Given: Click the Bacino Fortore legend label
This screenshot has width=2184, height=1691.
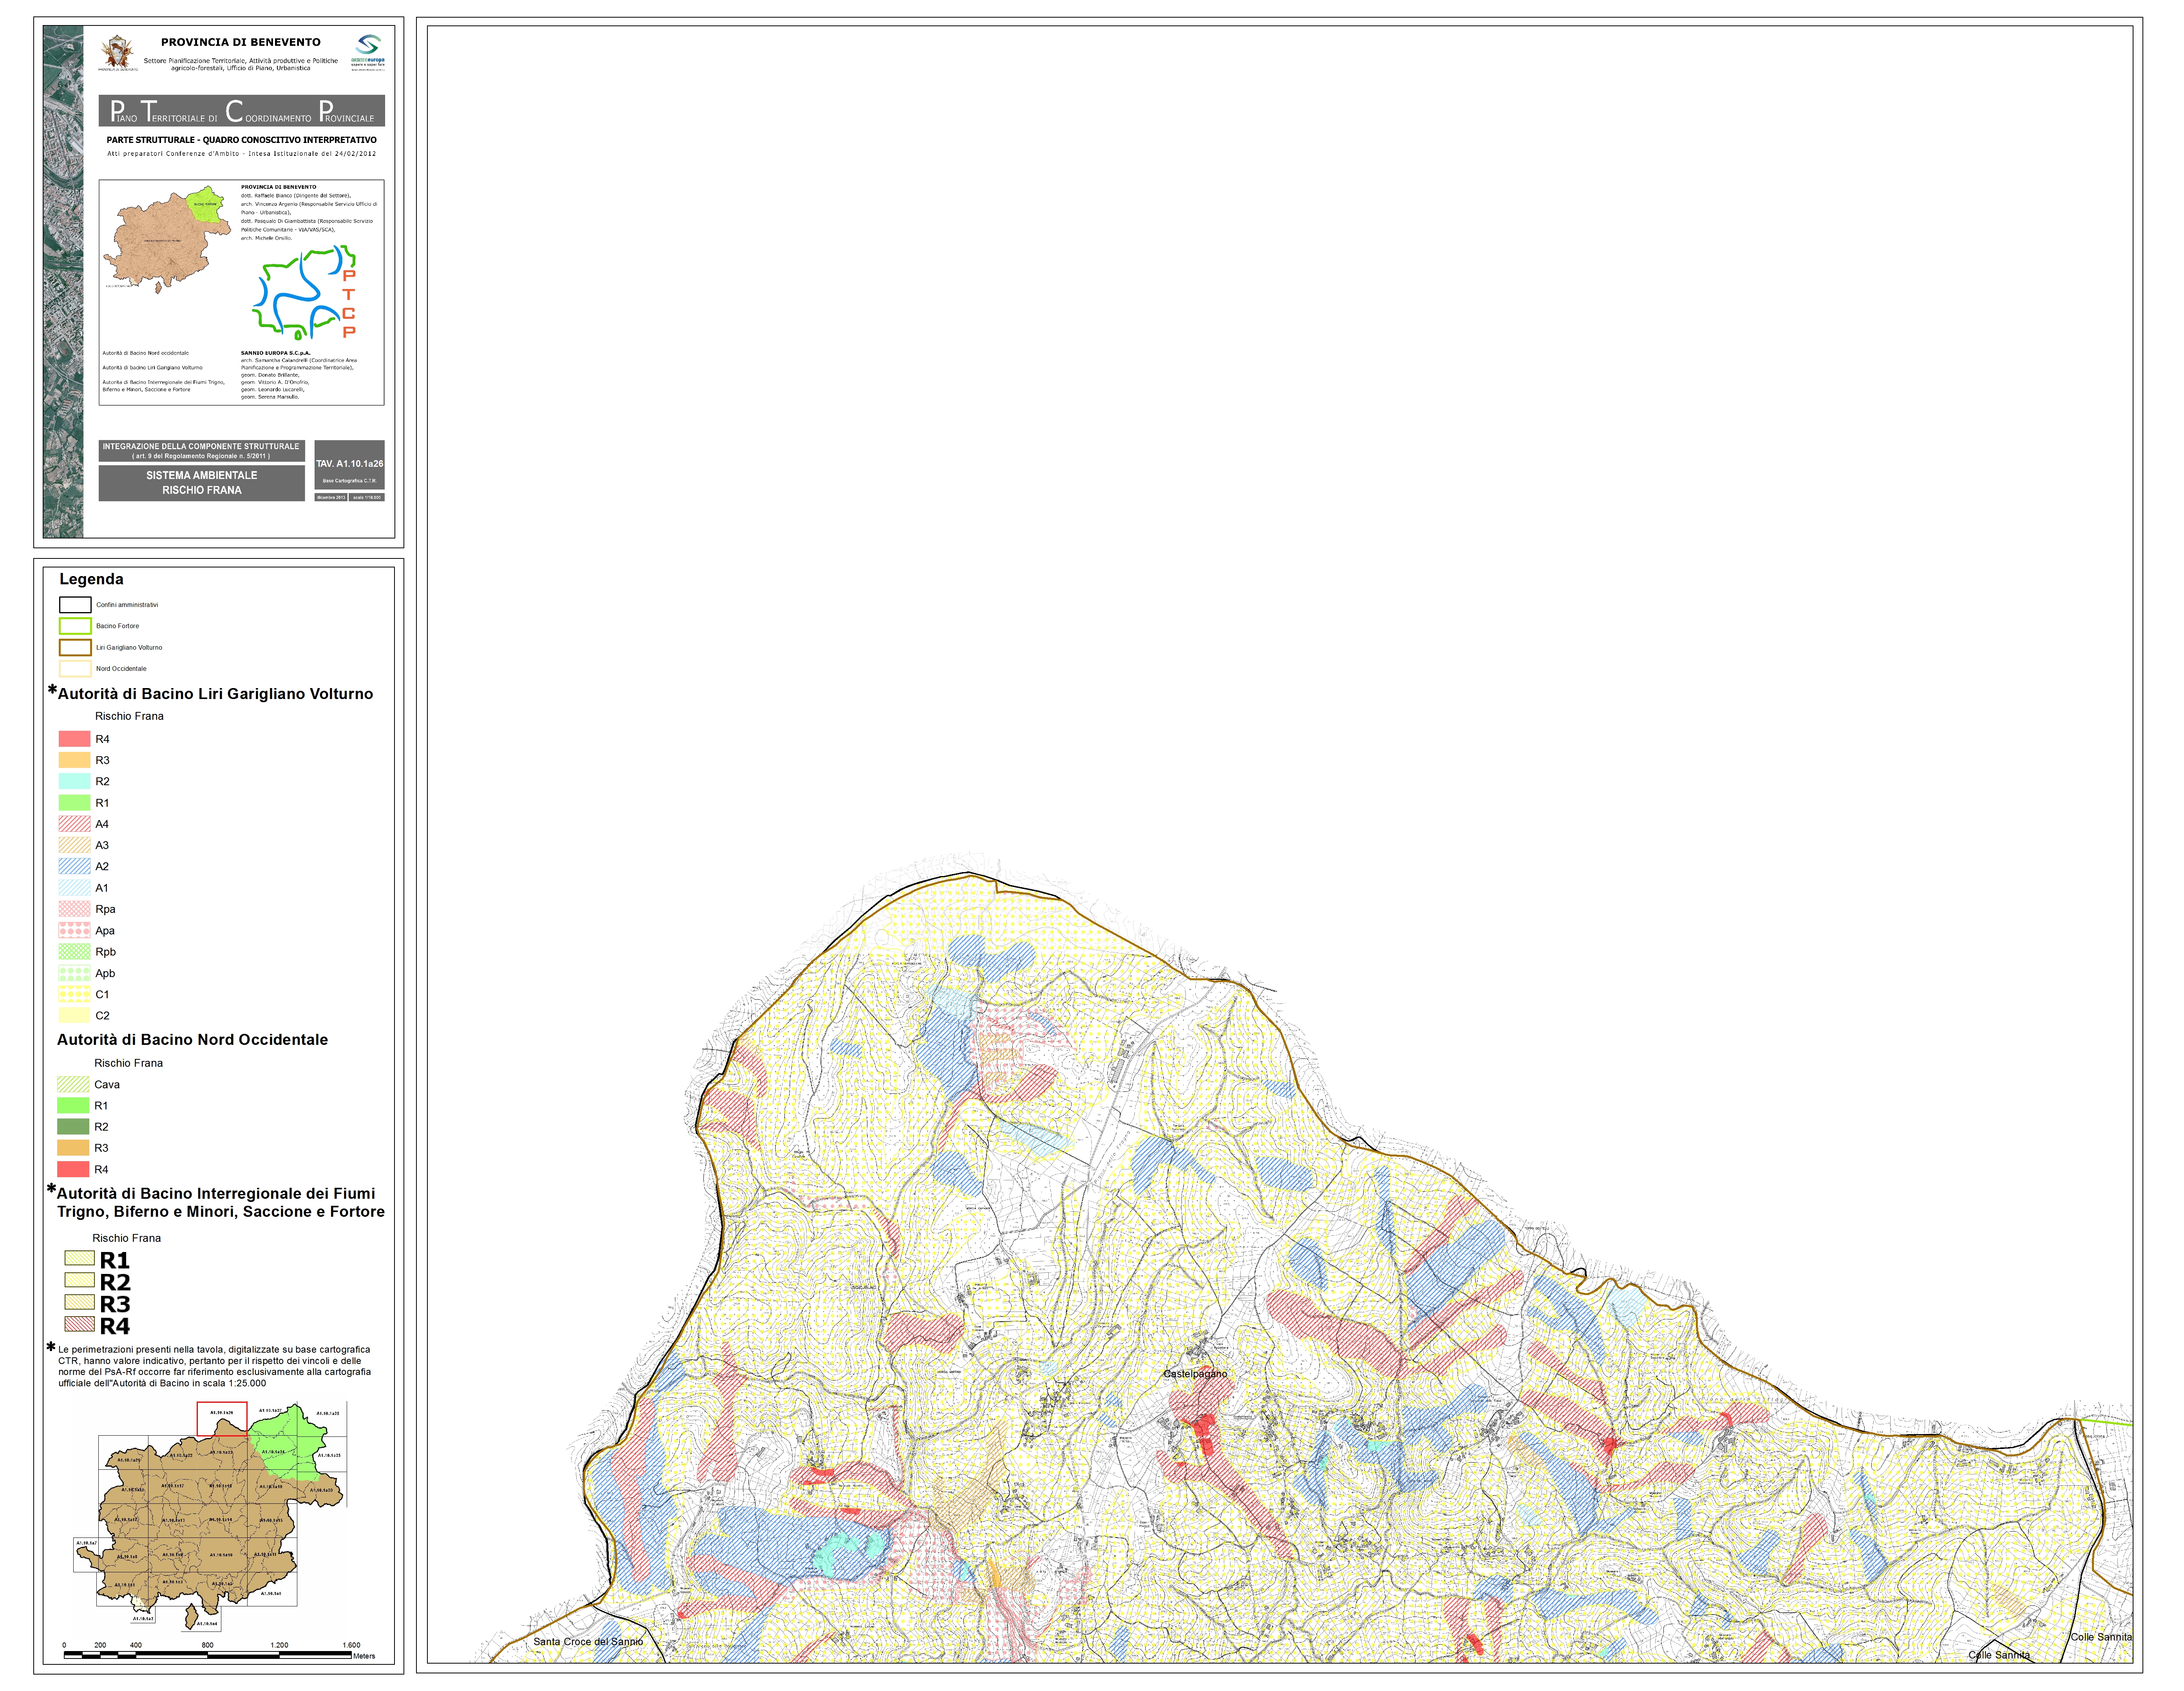Looking at the screenshot, I should click(118, 626).
